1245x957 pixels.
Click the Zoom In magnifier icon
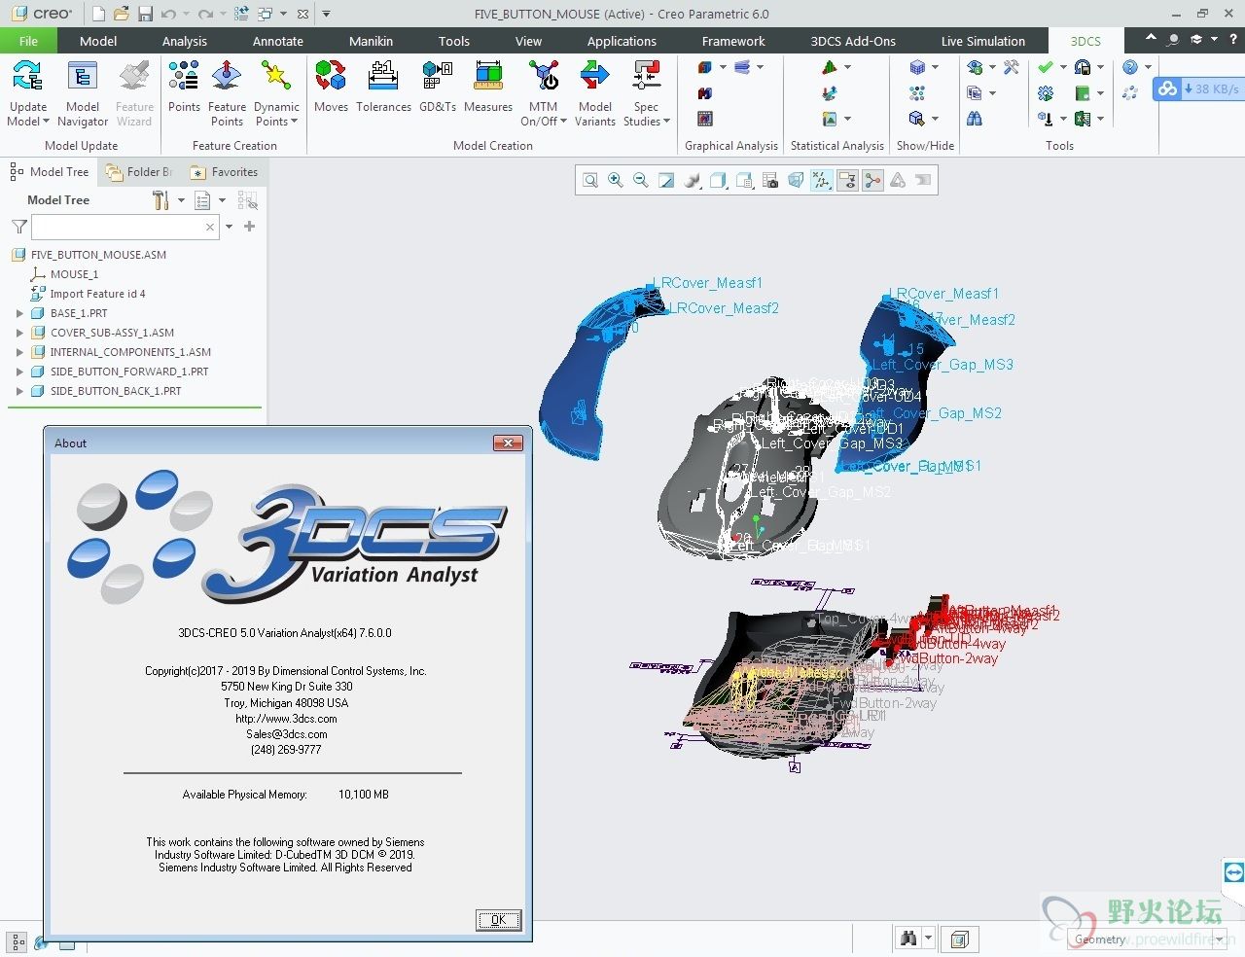[x=616, y=180]
